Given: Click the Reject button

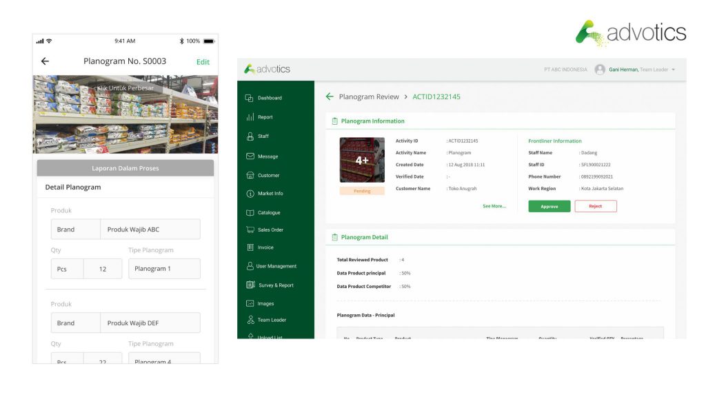Looking at the screenshot, I should [596, 206].
